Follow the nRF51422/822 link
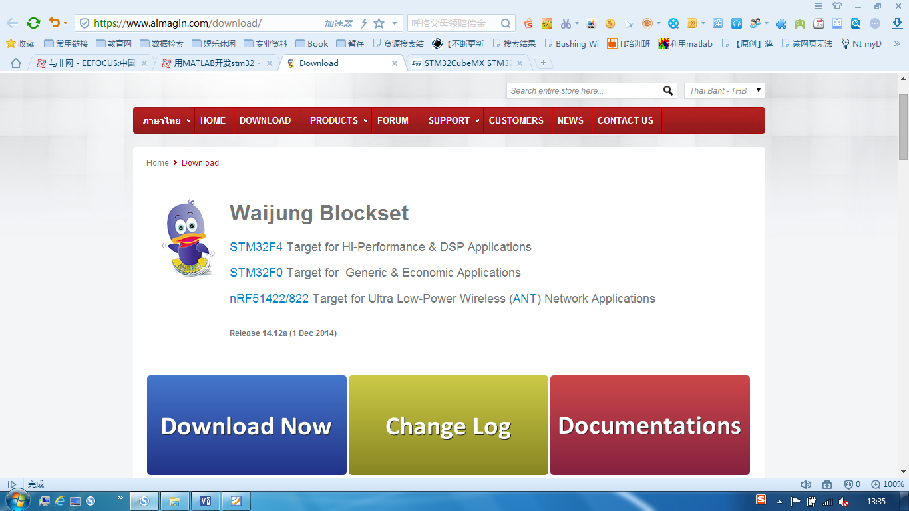The width and height of the screenshot is (909, 511). pos(270,299)
